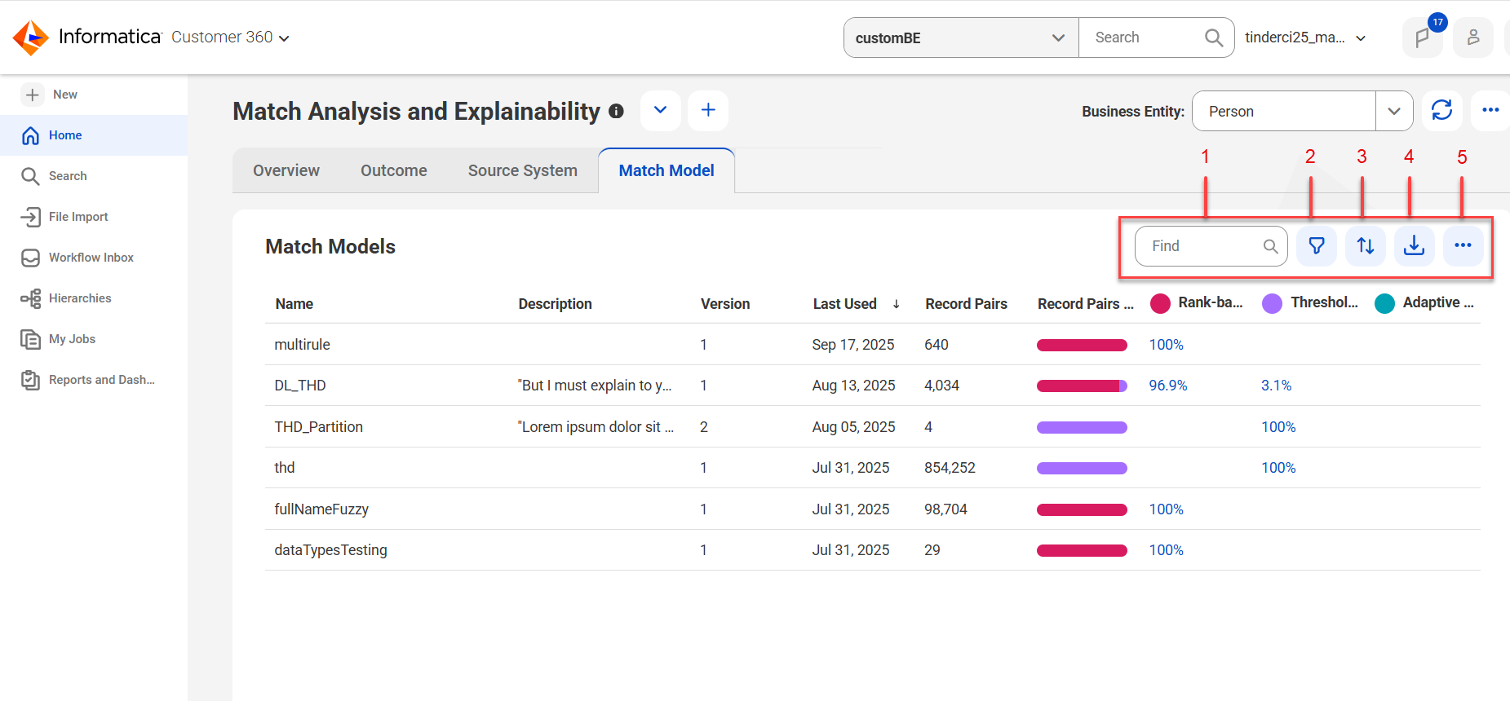This screenshot has width=1510, height=701.
Task: Click DL_THD description "But I must explain"
Action: pos(595,386)
